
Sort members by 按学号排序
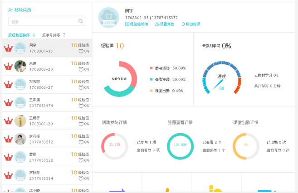51,35
